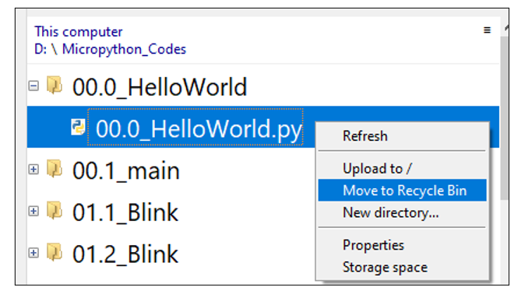This screenshot has width=528, height=294.
Task: Choose Refresh from the context menu
Action: click(402, 136)
